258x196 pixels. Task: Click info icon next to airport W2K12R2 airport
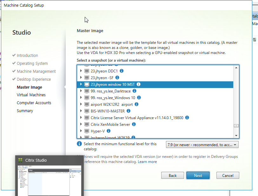(136, 104)
